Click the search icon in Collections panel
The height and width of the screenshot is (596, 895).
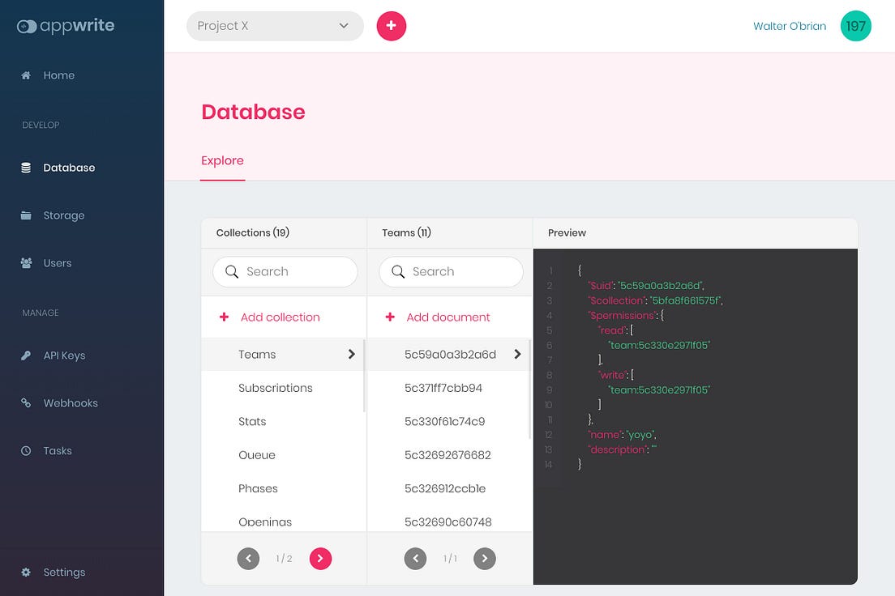coord(231,271)
